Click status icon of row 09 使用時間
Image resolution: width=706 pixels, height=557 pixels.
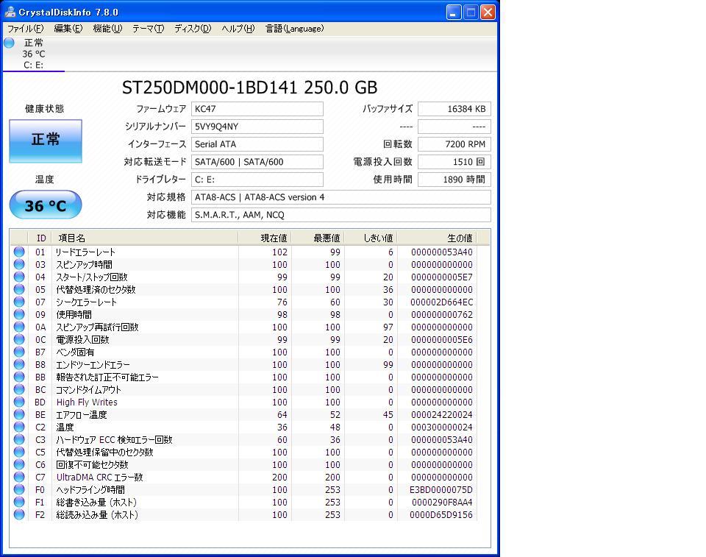pos(19,314)
